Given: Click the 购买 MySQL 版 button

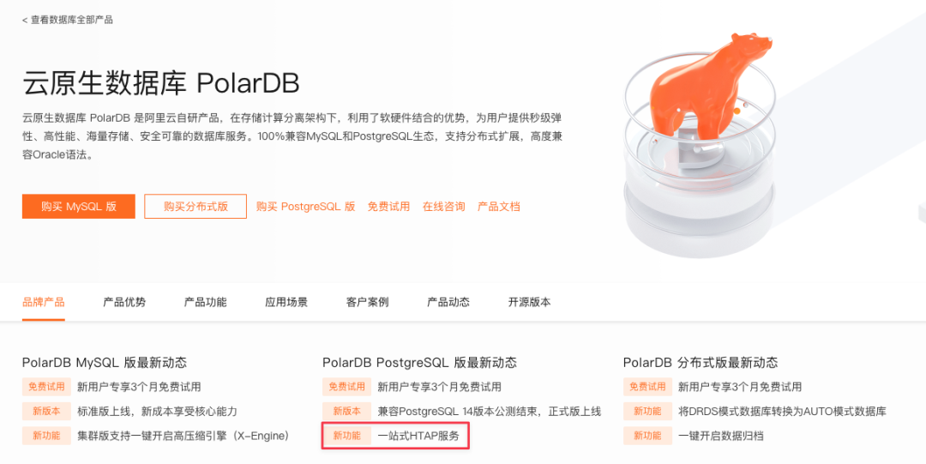Looking at the screenshot, I should pyautogui.click(x=79, y=207).
